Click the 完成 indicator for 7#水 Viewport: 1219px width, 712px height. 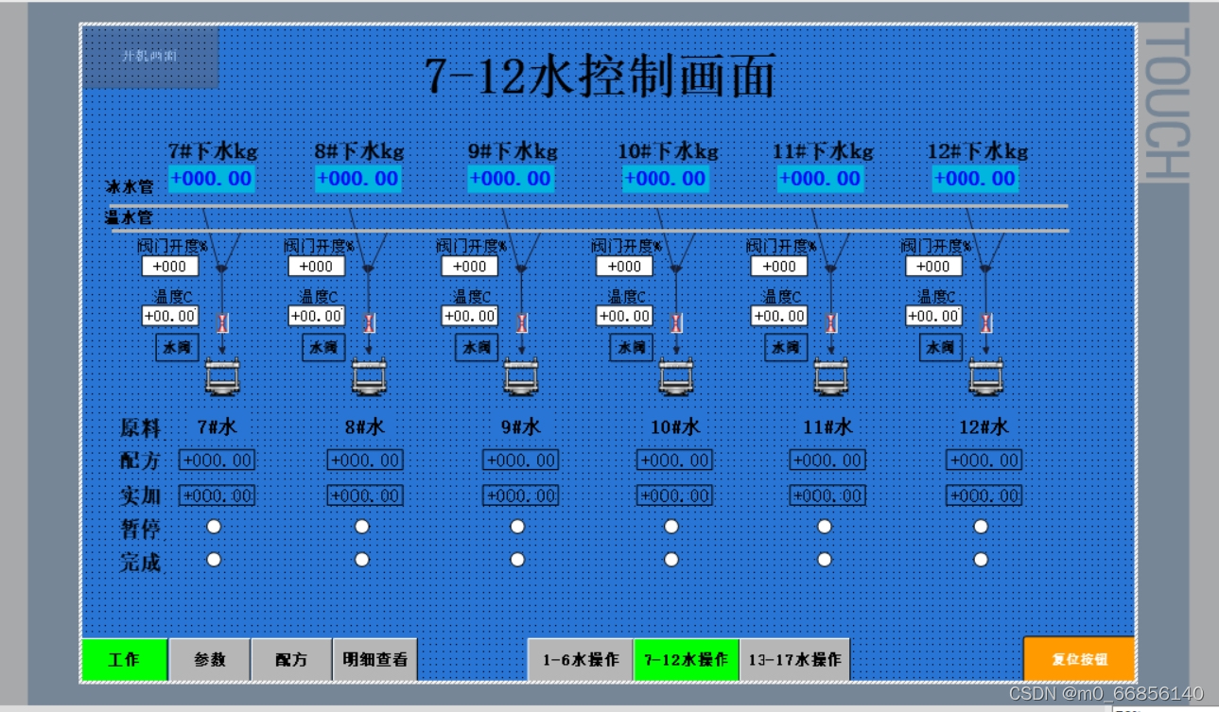(215, 559)
